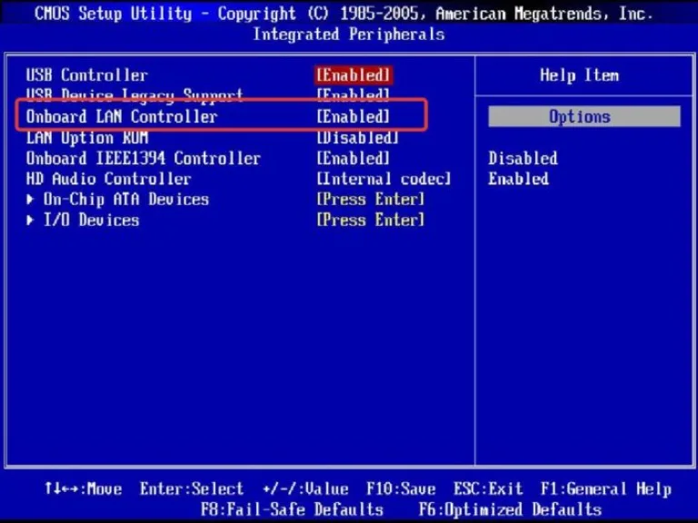Open the I/O Devices submenu
Image resolution: width=698 pixels, height=523 pixels.
tap(91, 220)
